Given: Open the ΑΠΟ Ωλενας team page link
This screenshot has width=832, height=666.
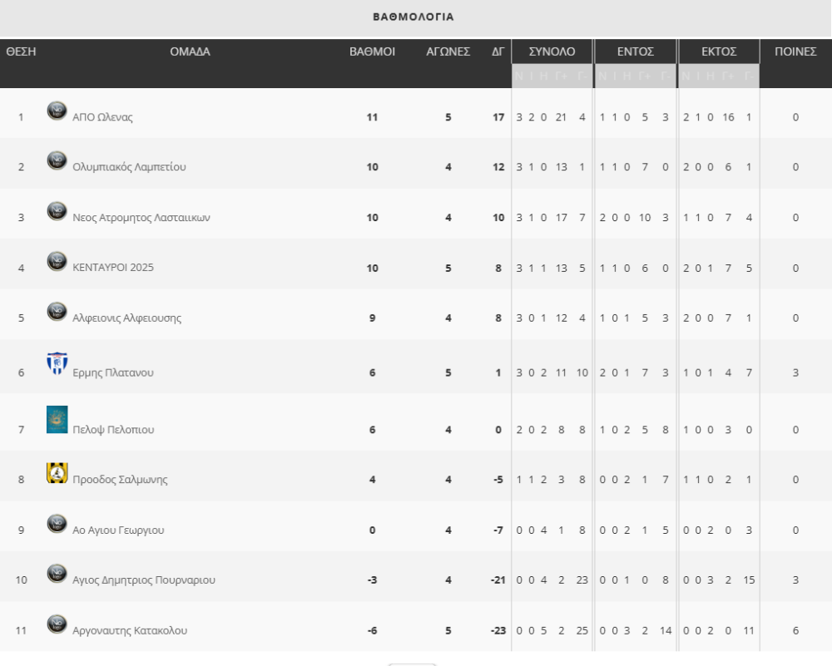Looking at the screenshot, I should coord(103,117).
